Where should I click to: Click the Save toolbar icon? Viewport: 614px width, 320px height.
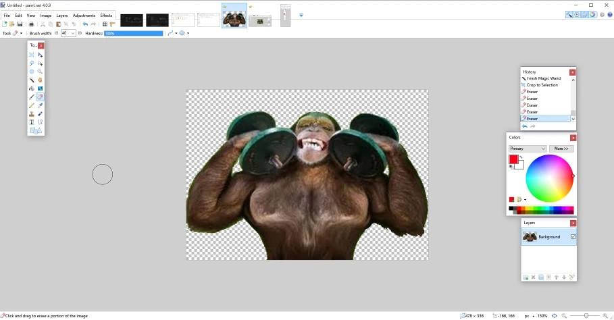coord(20,24)
